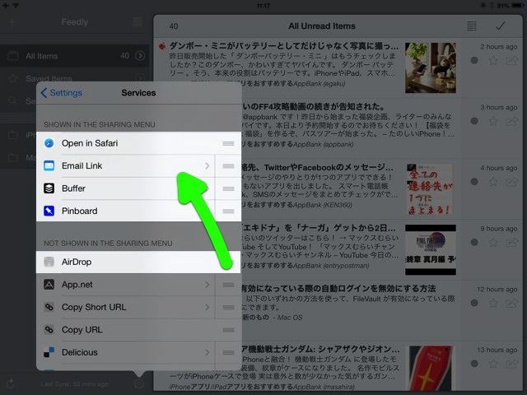
Task: Grab reorder handle for Pinboard
Action: tap(228, 211)
